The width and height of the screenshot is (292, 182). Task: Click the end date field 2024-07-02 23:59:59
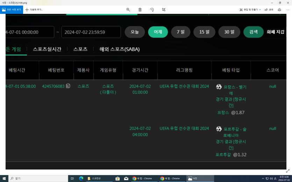tap(91, 32)
